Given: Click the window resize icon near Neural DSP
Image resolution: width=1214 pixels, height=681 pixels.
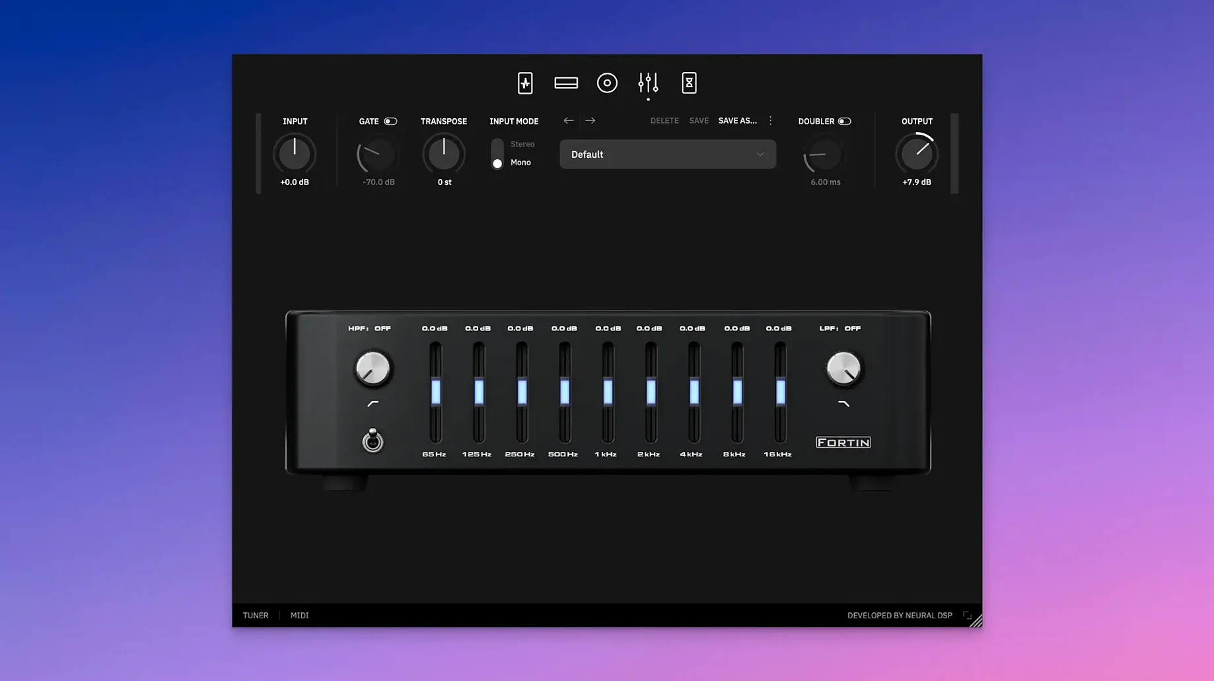Looking at the screenshot, I should (x=967, y=615).
